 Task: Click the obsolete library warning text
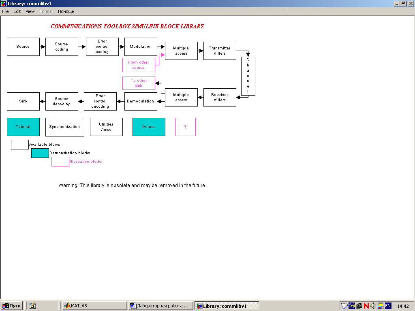point(133,185)
